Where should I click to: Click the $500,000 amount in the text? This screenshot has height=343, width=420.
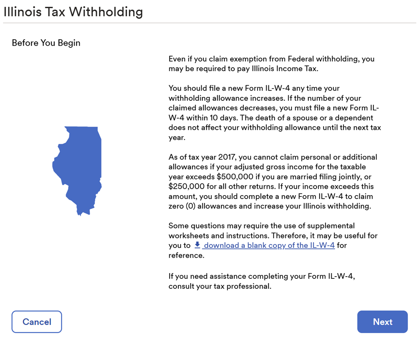[235, 177]
